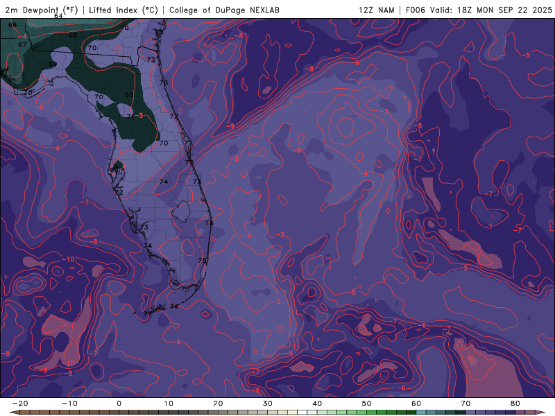Click the 80 label on the color scale
The image size is (555, 416).
[x=515, y=404]
